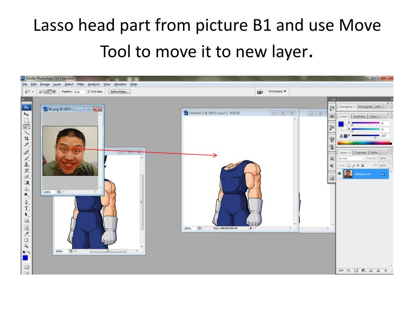Click foreground color swatch in toolbox

[25, 258]
